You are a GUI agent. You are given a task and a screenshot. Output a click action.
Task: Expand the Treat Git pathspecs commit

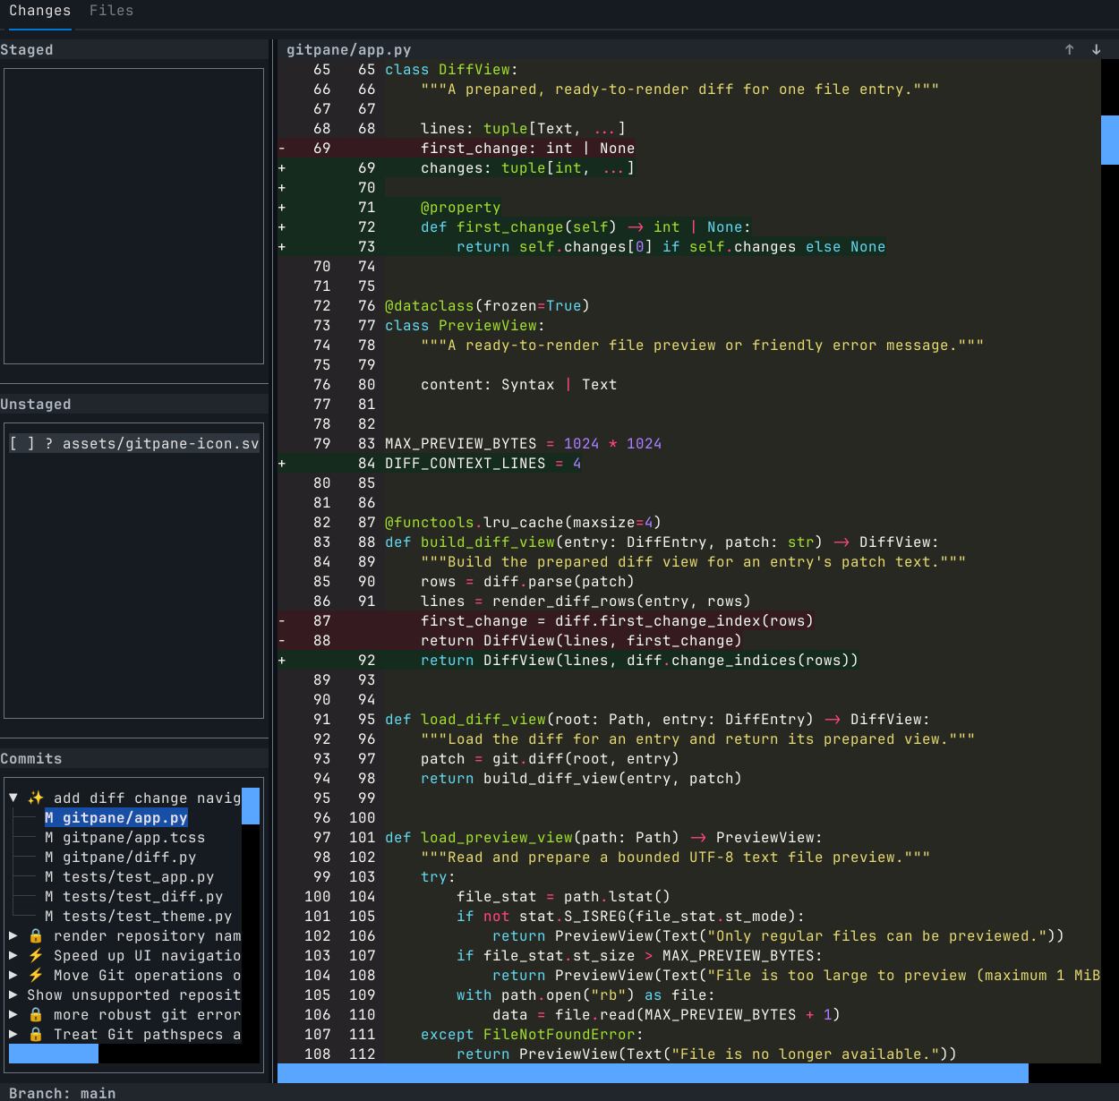tap(13, 1034)
